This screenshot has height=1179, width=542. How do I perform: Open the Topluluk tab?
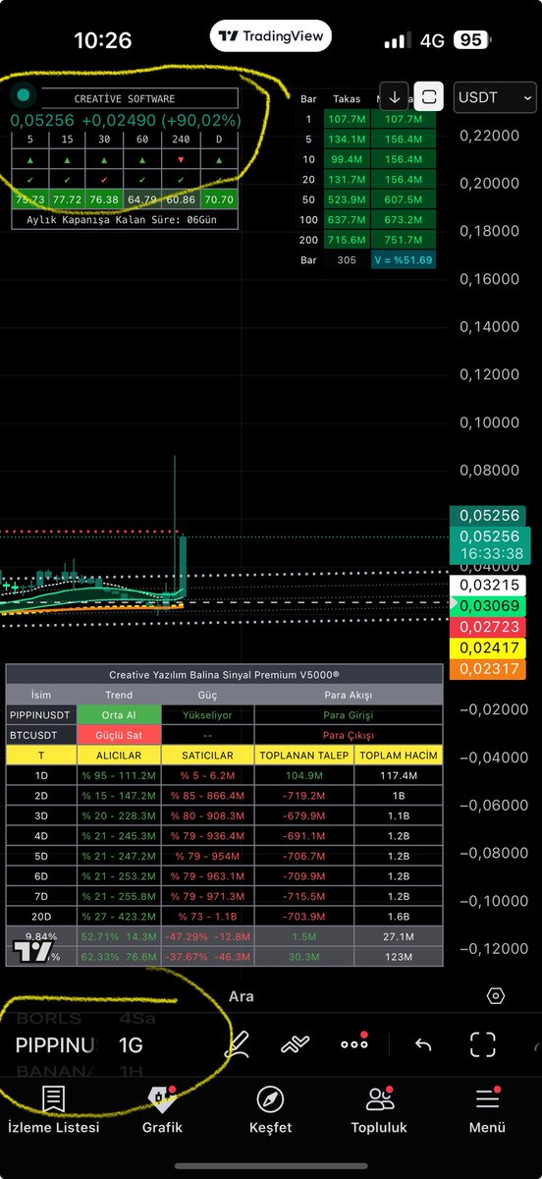(x=379, y=1110)
